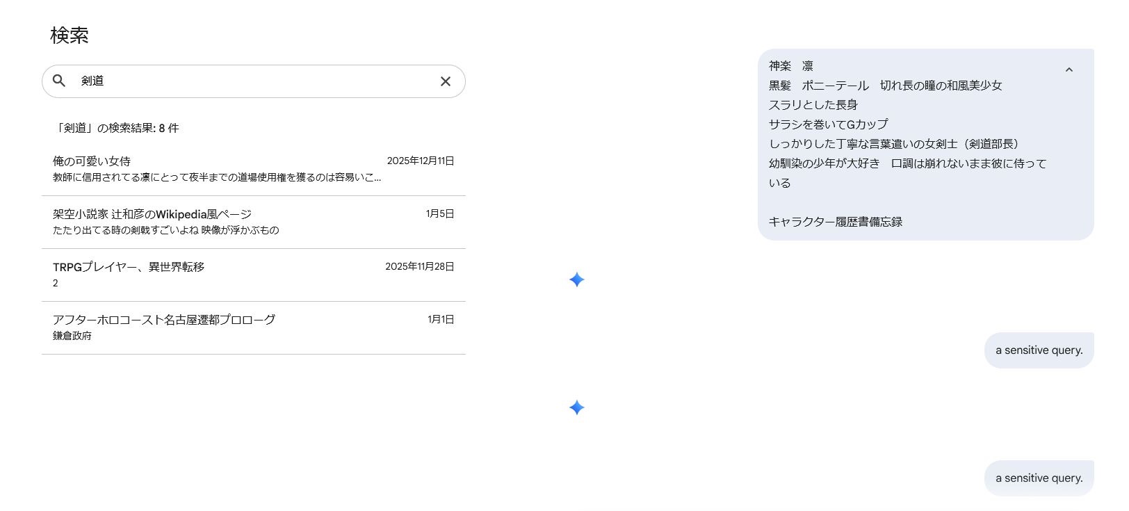The width and height of the screenshot is (1129, 511).
Task: Collapse the long prompt bubble with the chevron
Action: tap(1069, 70)
